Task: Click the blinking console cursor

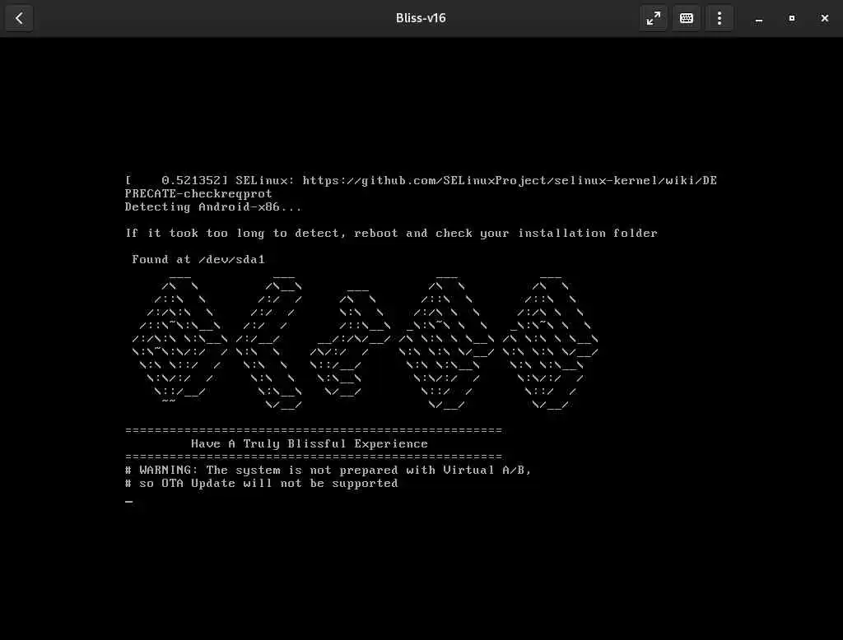Action: coord(129,502)
